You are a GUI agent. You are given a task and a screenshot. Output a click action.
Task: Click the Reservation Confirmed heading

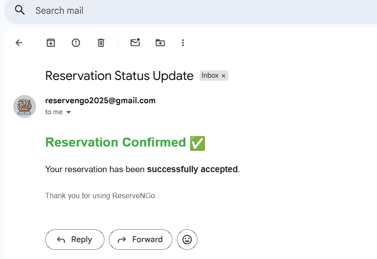click(116, 143)
